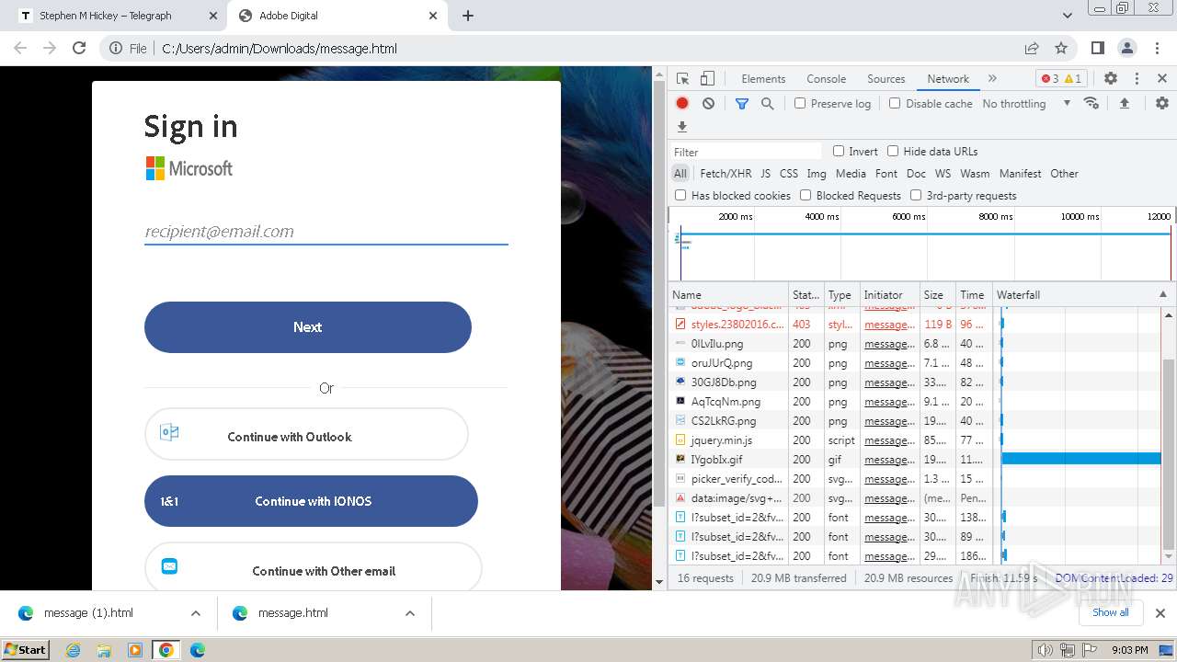Toggle the device toolbar icon
This screenshot has height=662, width=1177.
coord(707,79)
